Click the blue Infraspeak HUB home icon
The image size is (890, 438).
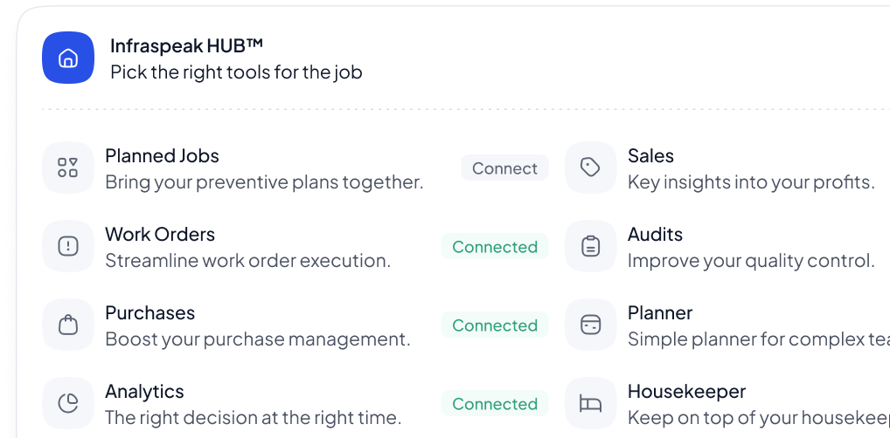coord(68,58)
